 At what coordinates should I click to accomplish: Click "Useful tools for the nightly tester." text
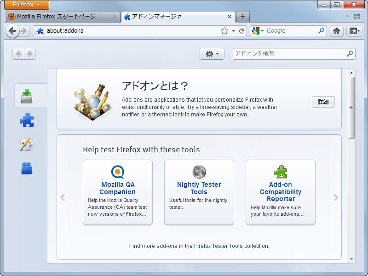[198, 204]
